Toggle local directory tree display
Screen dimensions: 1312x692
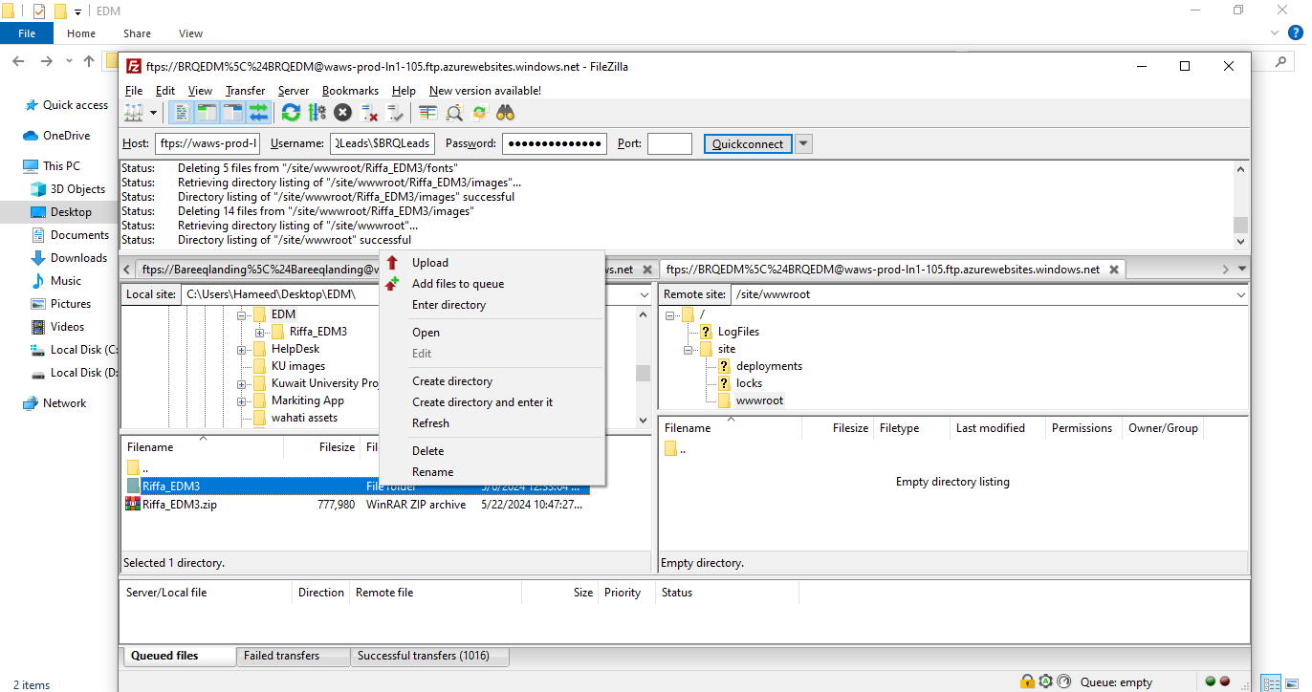(207, 113)
